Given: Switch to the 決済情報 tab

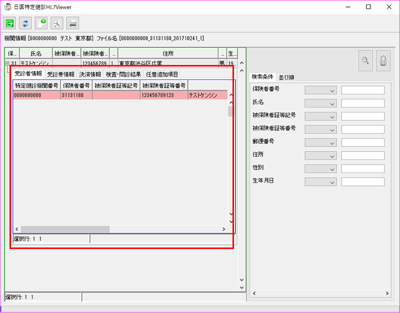Looking at the screenshot, I should 90,74.
